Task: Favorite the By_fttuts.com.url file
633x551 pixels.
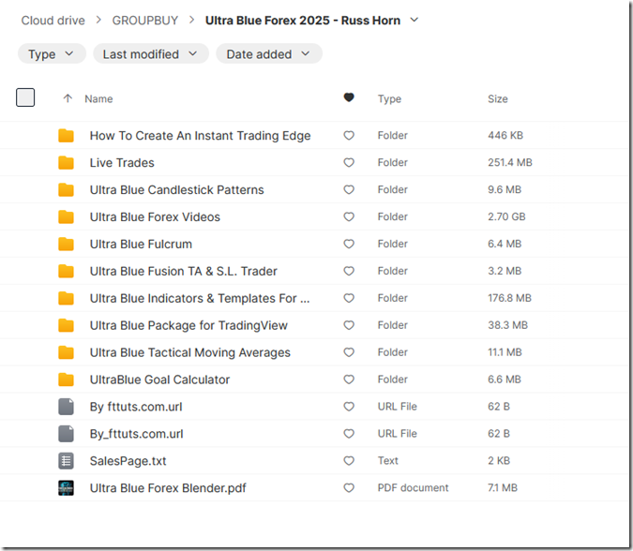Action: coord(349,434)
